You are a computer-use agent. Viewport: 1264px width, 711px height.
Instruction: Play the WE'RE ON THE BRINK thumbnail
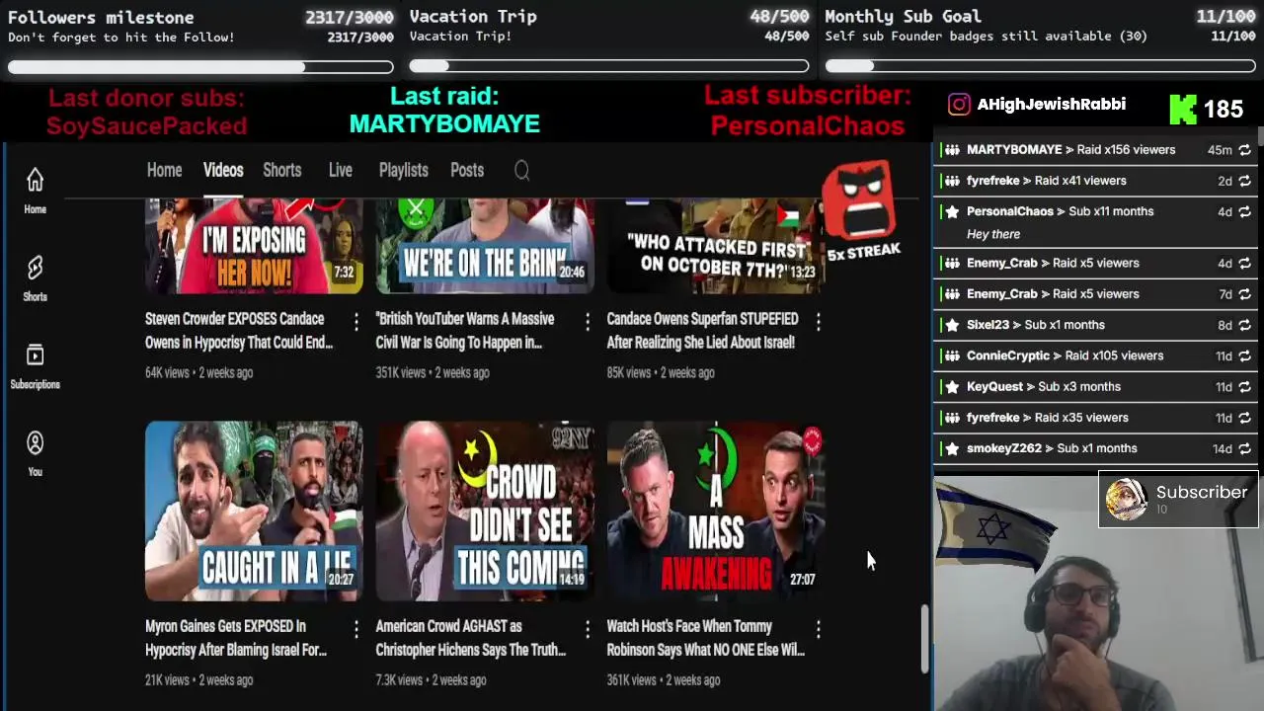(485, 246)
